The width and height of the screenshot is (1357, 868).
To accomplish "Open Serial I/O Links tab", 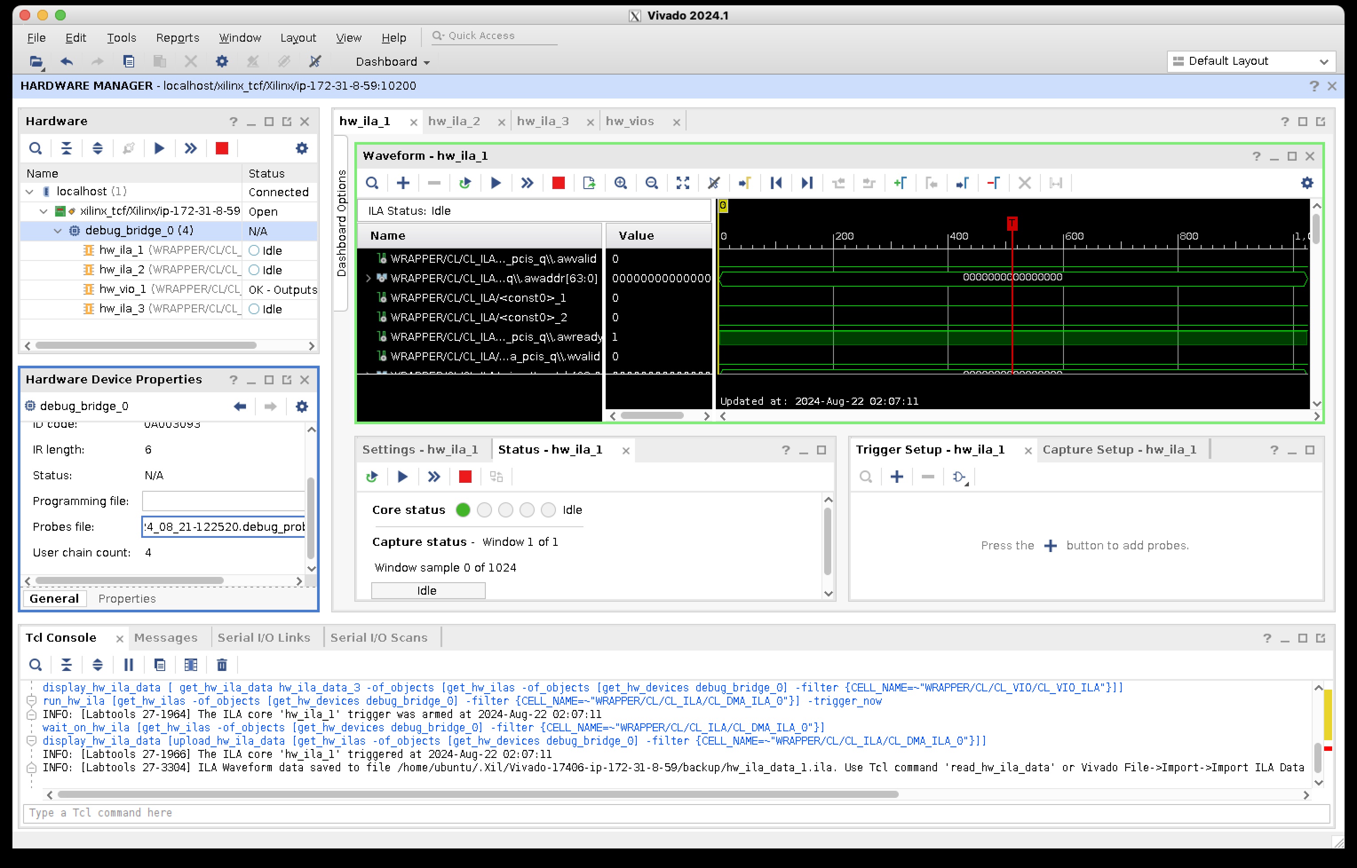I will tap(263, 638).
